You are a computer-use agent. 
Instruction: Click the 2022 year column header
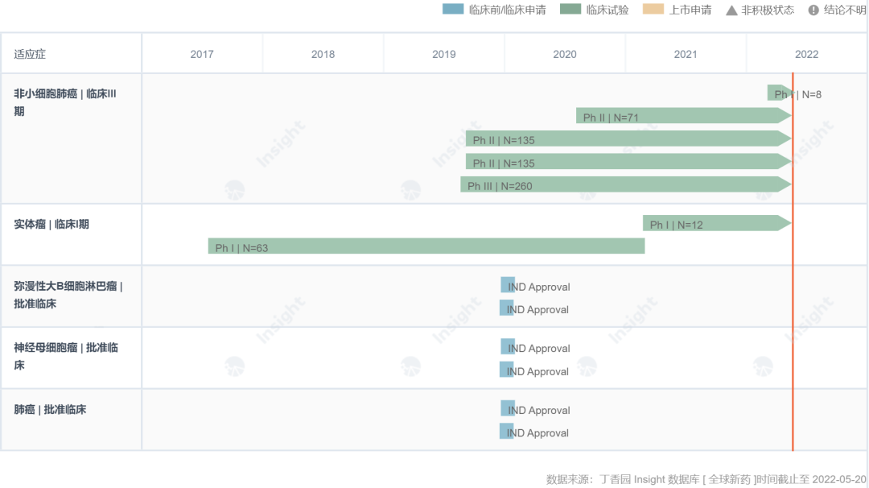(x=806, y=54)
